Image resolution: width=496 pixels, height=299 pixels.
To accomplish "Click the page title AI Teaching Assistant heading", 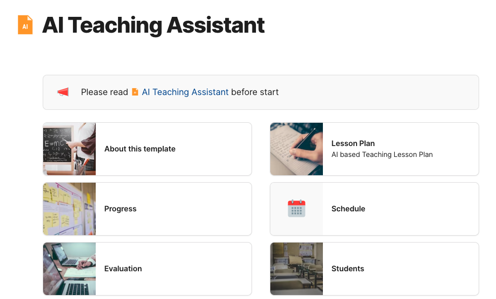I will tap(153, 25).
